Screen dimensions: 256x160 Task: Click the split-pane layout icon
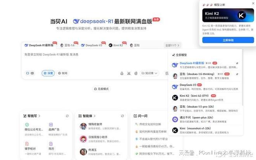[32, 73]
